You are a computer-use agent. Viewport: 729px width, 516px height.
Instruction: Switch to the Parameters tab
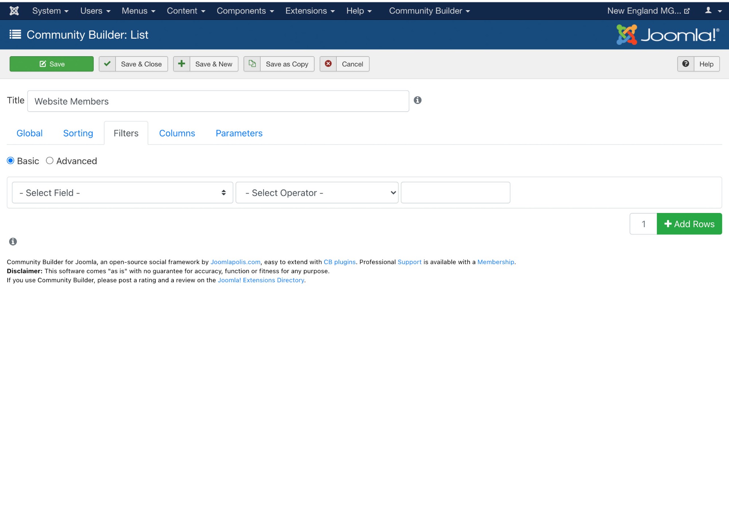(239, 133)
